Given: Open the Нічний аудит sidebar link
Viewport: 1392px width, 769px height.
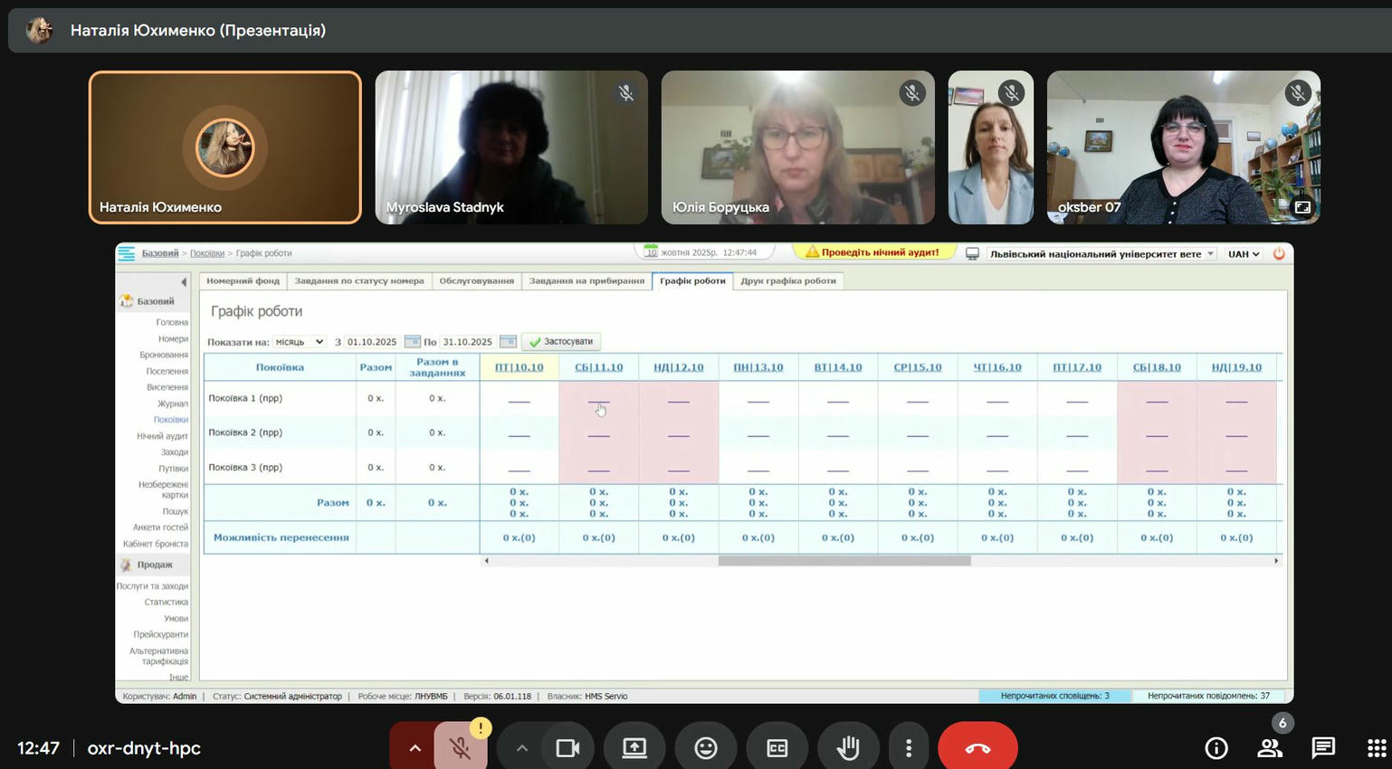Looking at the screenshot, I should [162, 436].
